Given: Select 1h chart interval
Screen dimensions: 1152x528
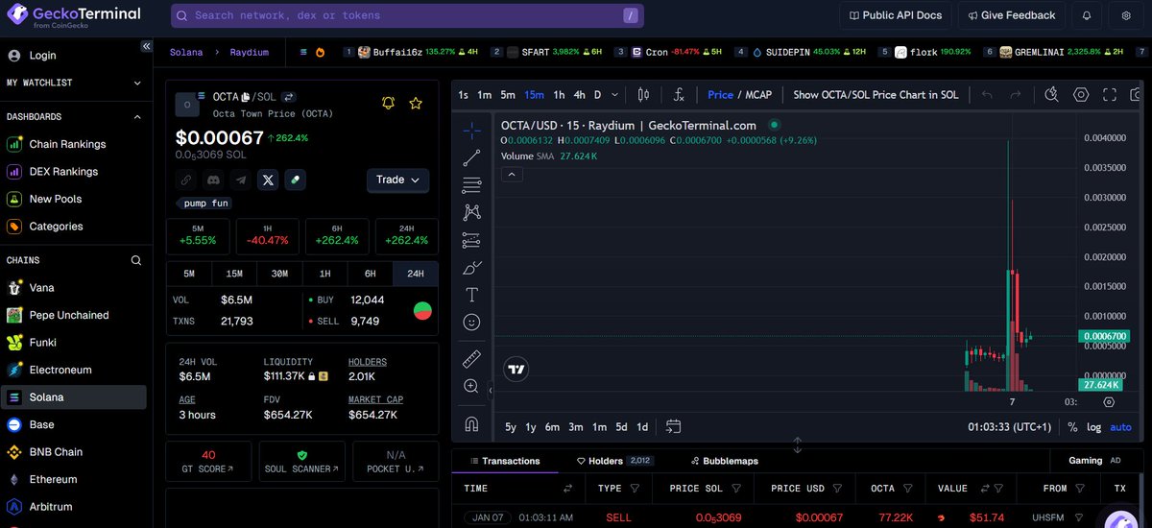Looking at the screenshot, I should 559,95.
